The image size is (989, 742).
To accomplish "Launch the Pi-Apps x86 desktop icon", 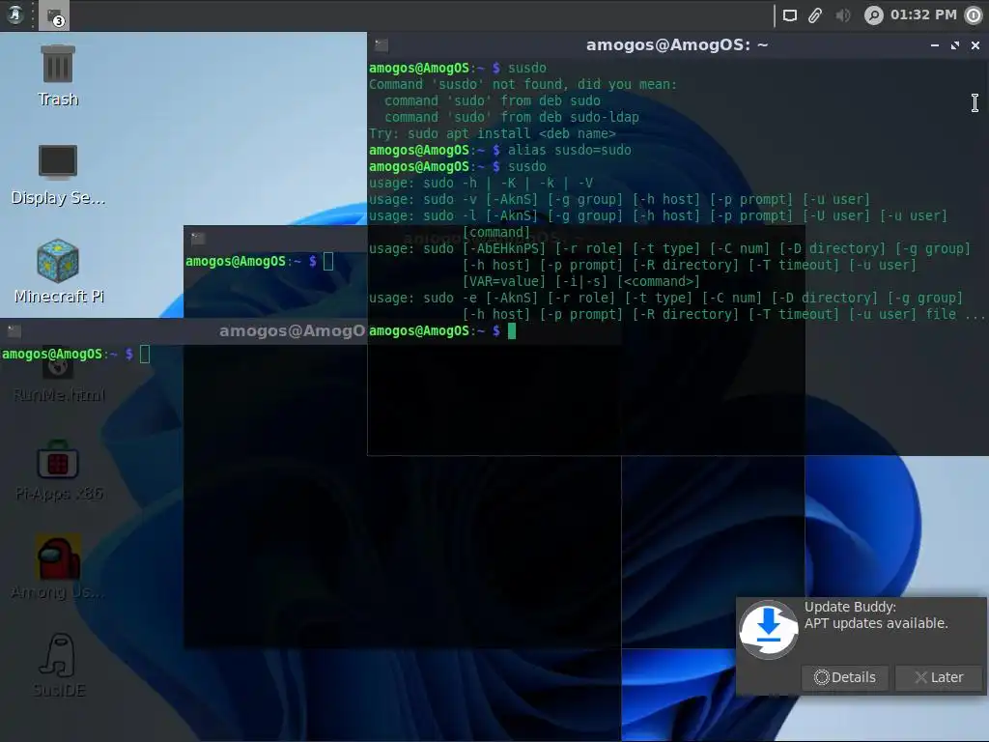I will tap(58, 471).
